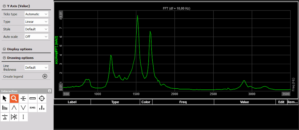Open the Y axis Type dropdown

coord(36,22)
